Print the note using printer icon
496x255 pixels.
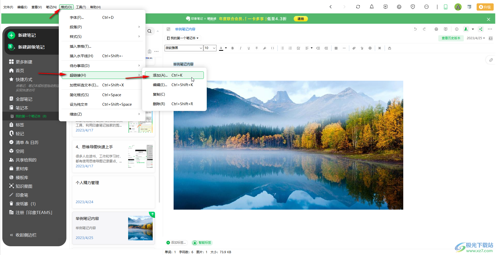tap(436, 29)
